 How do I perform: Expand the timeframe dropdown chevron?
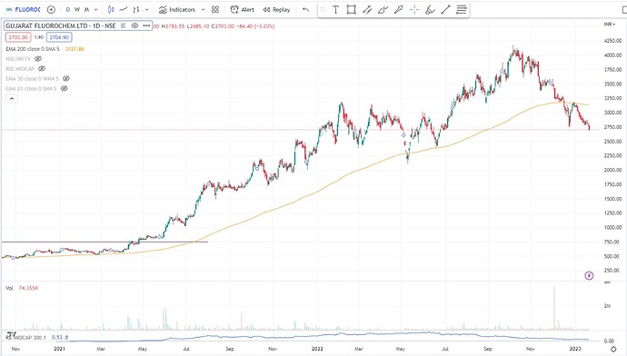point(96,10)
